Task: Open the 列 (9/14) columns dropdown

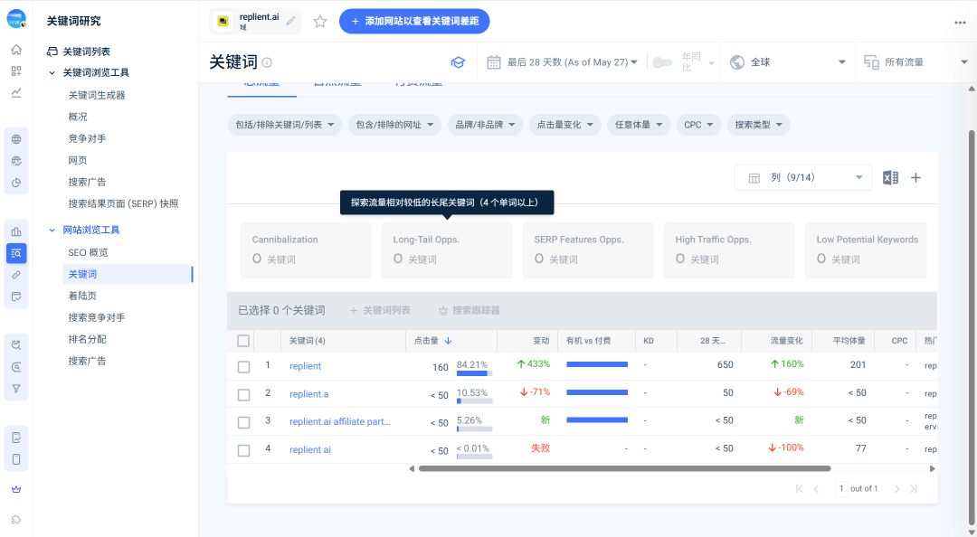Action: [804, 177]
